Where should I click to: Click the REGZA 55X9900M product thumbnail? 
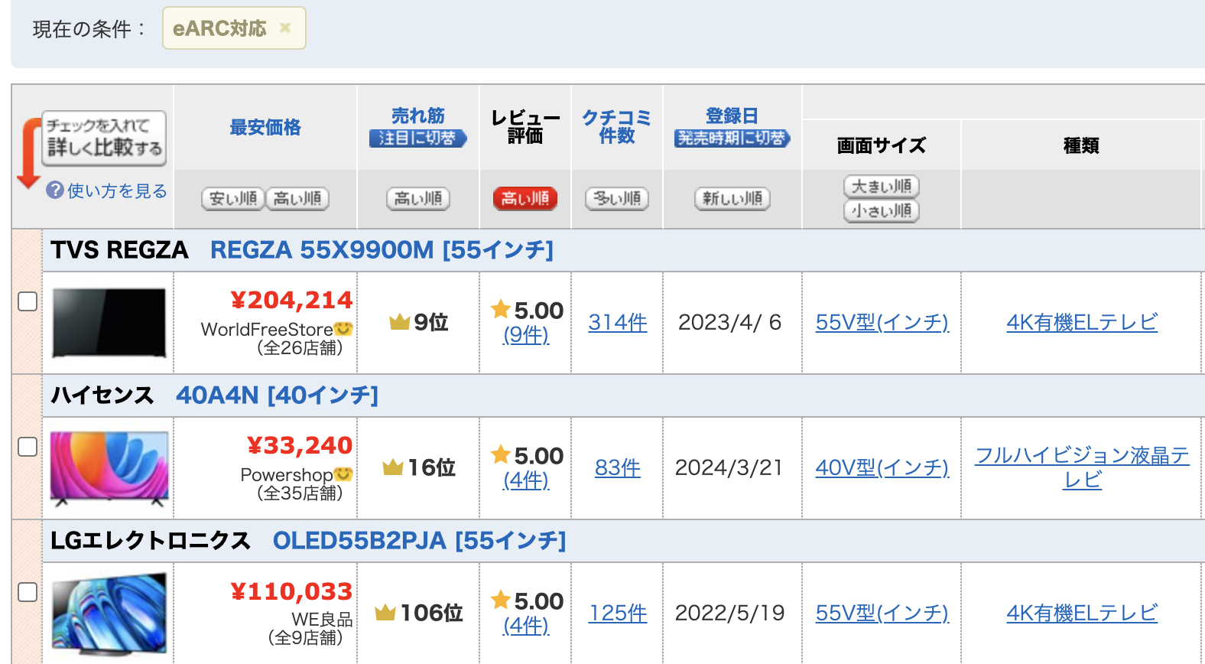click(109, 323)
